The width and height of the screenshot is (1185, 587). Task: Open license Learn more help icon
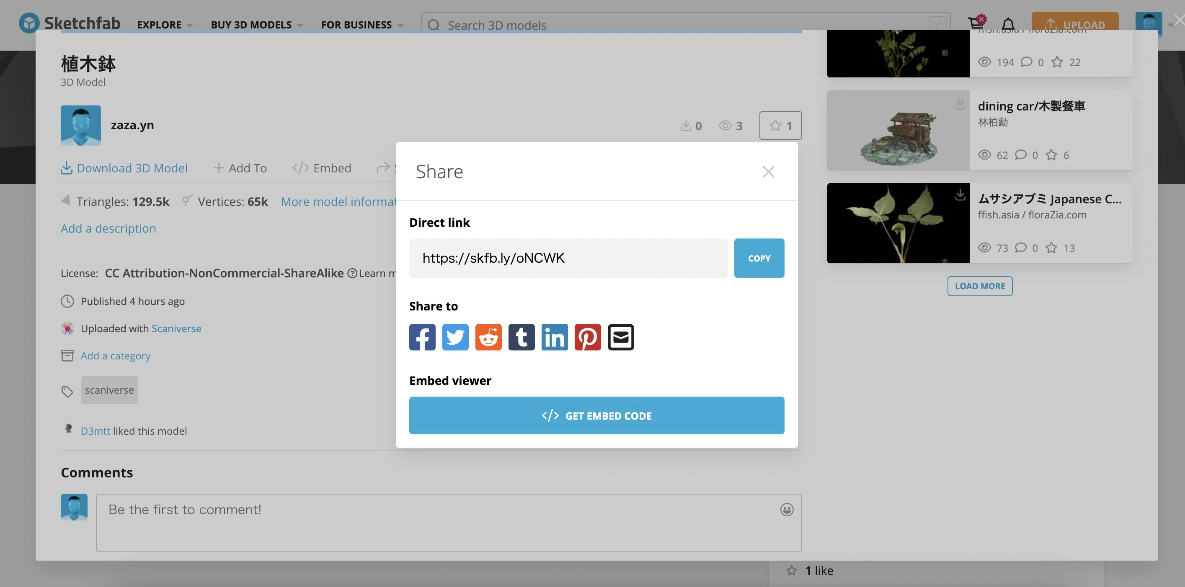coord(352,273)
